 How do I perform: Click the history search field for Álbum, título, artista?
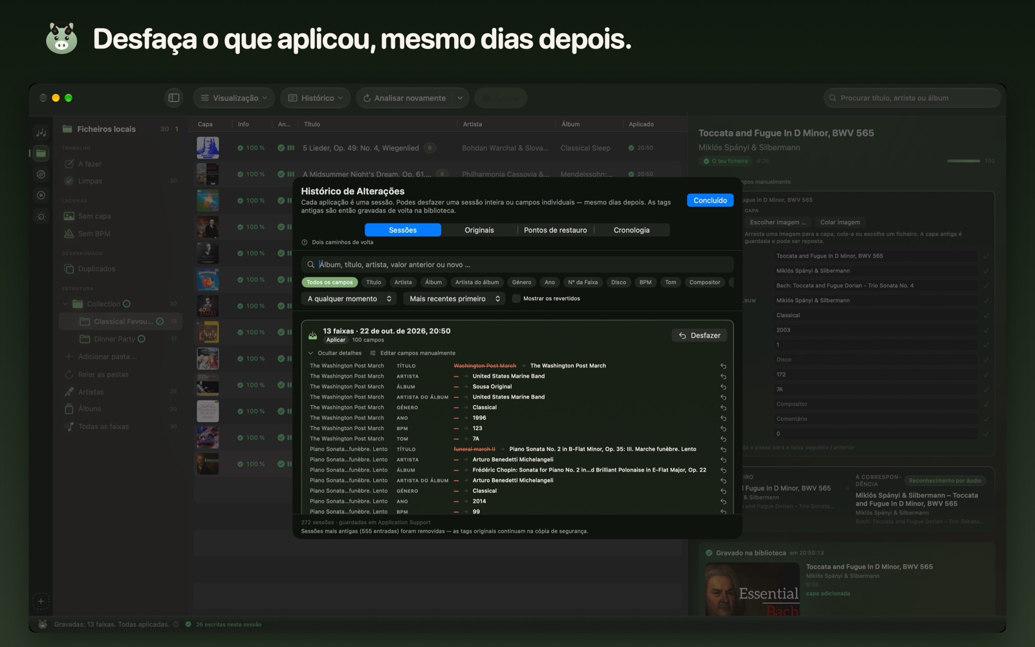pyautogui.click(x=517, y=265)
